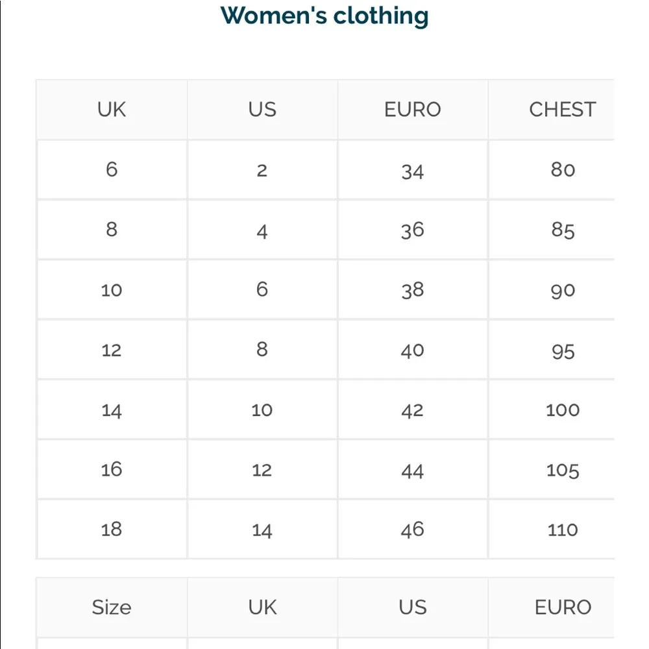The width and height of the screenshot is (649, 649).
Task: Click the UK size 18 cell
Action: 112,530
